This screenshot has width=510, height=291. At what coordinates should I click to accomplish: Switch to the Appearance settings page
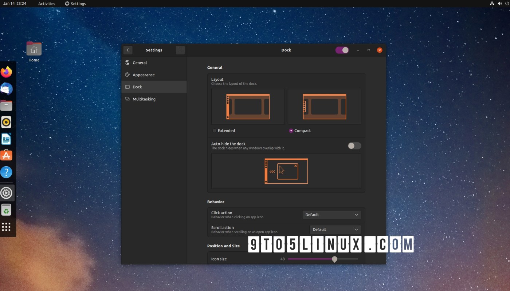[x=154, y=75]
